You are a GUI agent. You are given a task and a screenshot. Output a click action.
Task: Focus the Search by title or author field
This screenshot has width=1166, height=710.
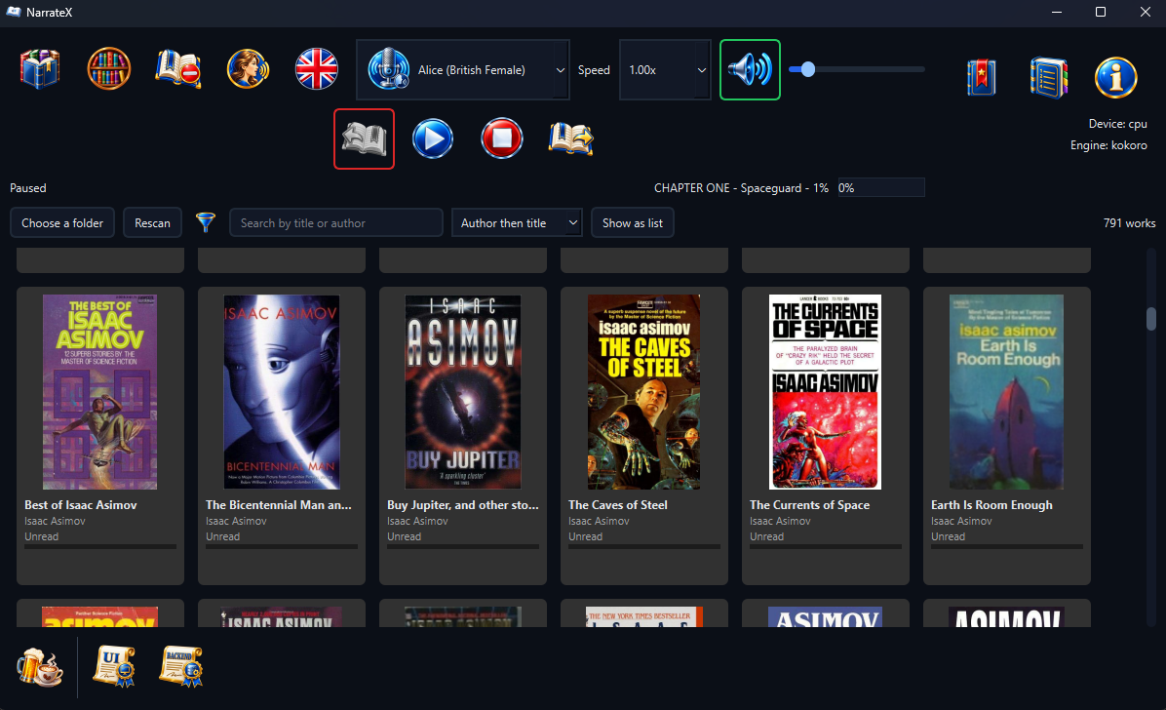coord(336,223)
